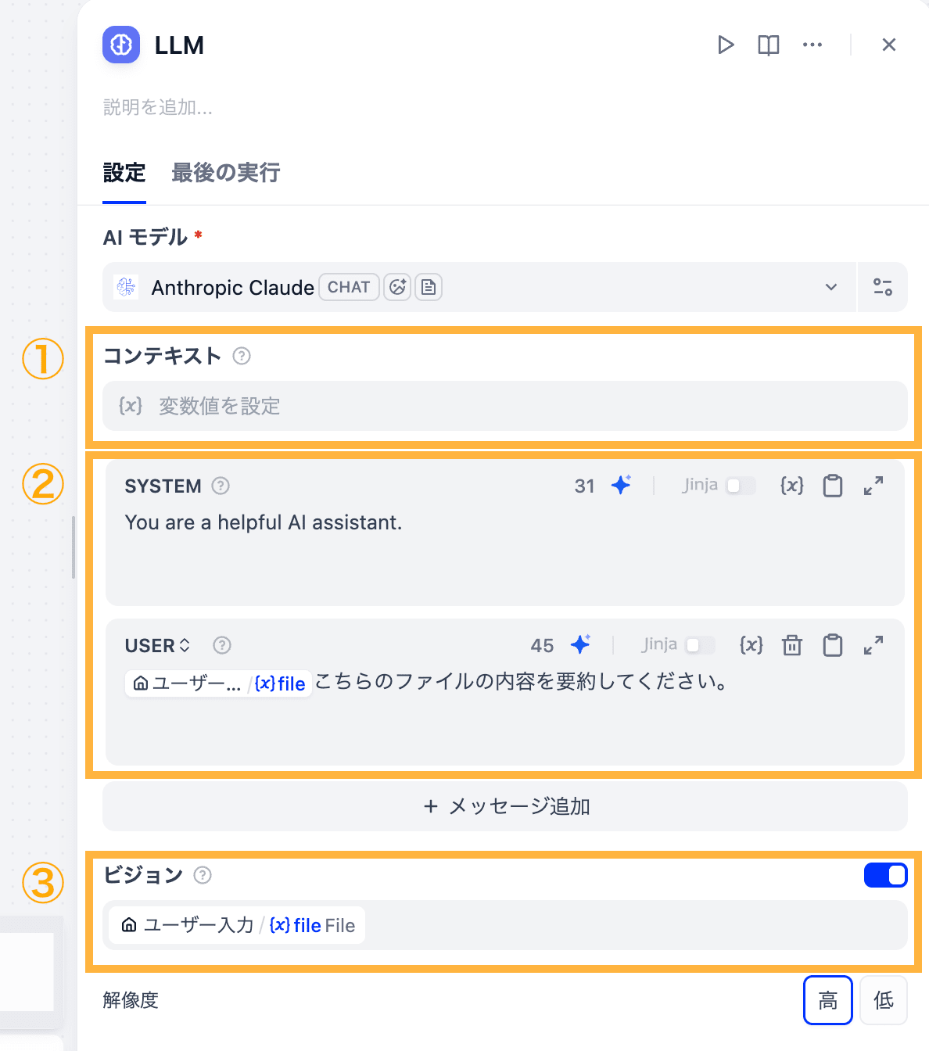The height and width of the screenshot is (1051, 929).
Task: Open the help documentation book icon
Action: point(769,45)
